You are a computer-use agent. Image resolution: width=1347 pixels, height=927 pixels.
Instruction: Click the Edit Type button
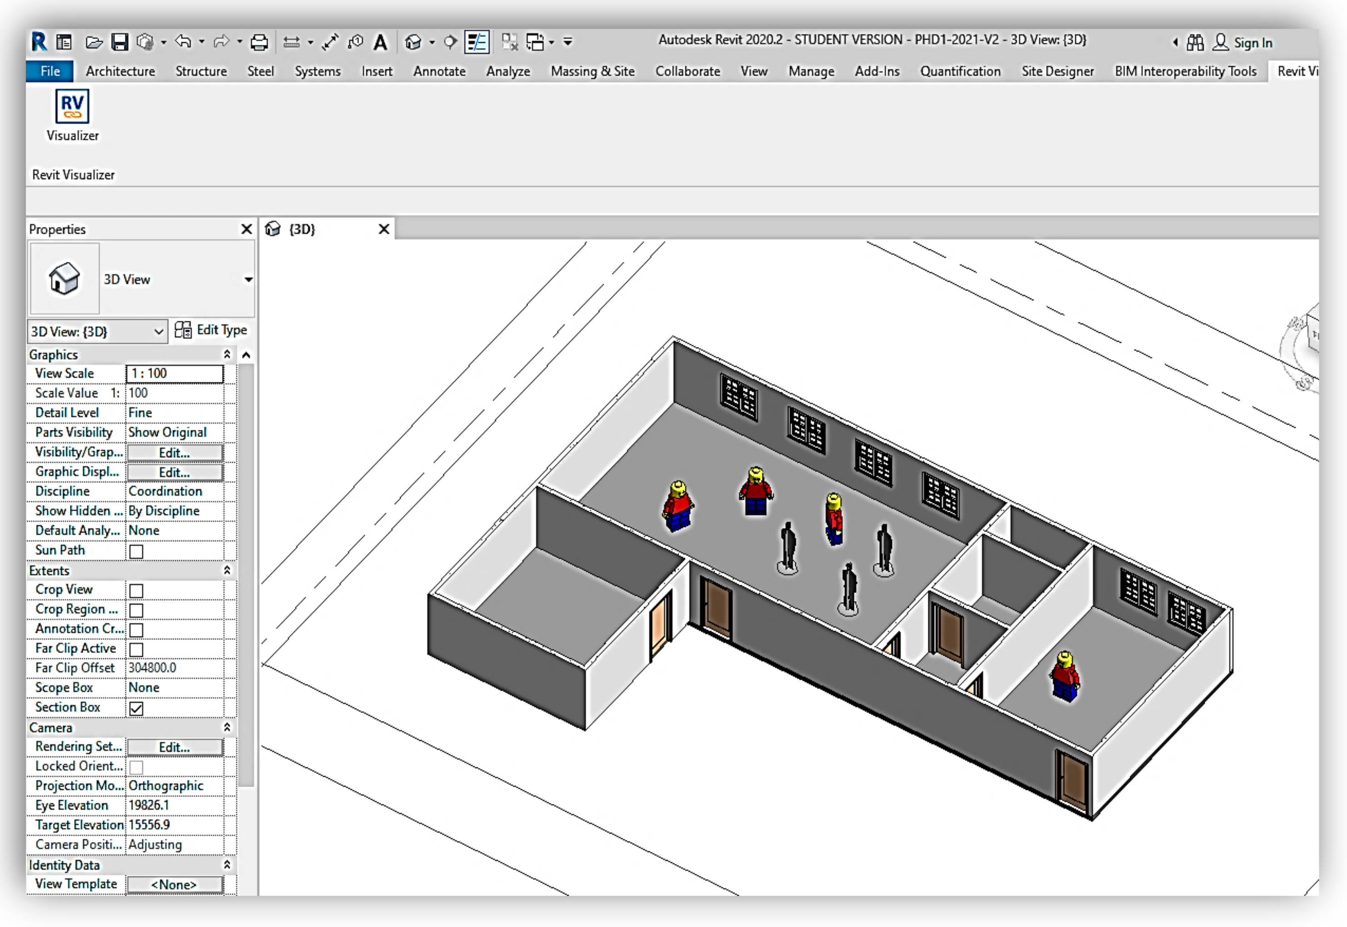[x=211, y=330]
